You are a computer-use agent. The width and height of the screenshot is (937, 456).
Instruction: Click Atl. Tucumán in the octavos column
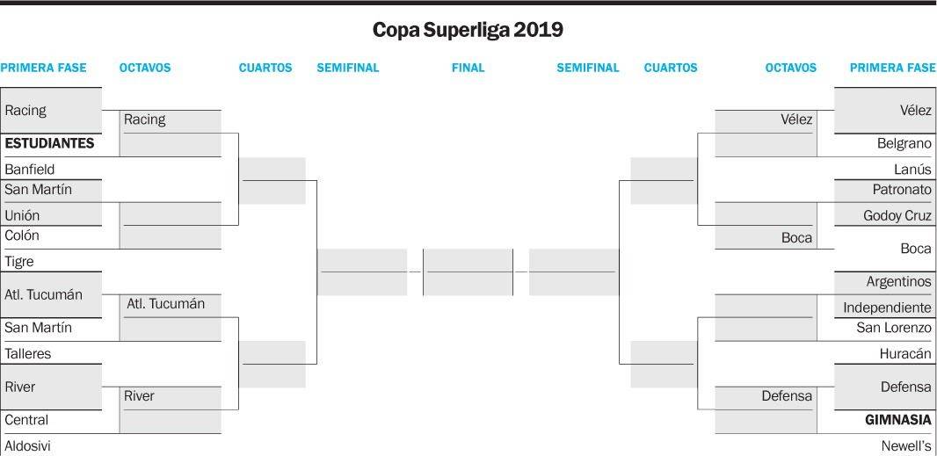tap(165, 304)
